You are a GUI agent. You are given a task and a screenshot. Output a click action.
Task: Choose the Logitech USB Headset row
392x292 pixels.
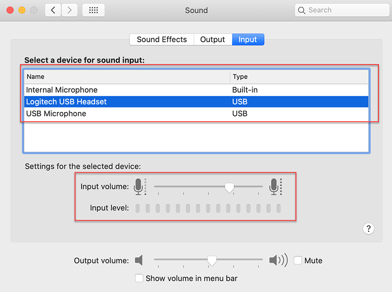pyautogui.click(x=66, y=102)
